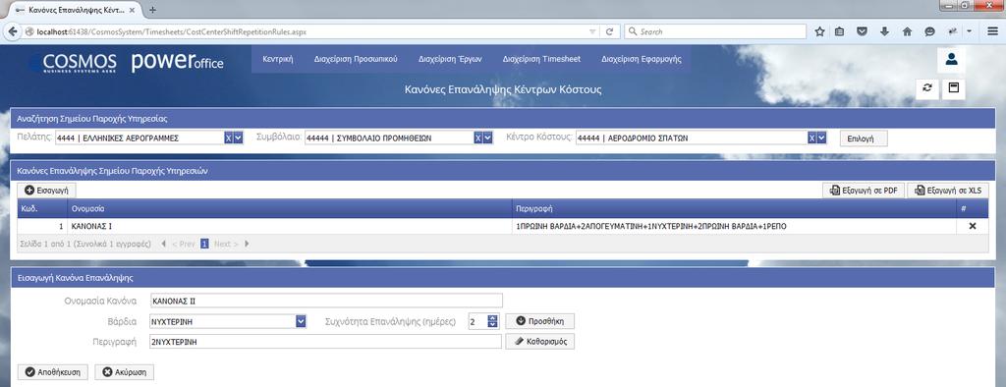Clear the Κέντρο Κόστους field with X

click(x=811, y=138)
